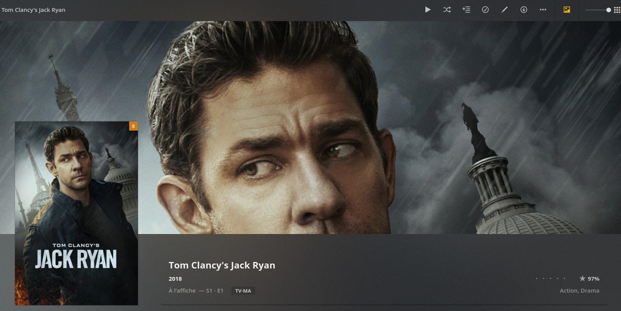Image resolution: width=621 pixels, height=311 pixels.
Task: Shuffle the show's episodes
Action: click(447, 10)
